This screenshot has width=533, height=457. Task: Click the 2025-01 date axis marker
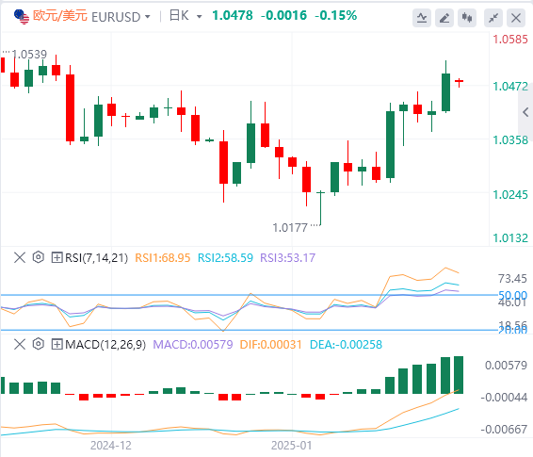[x=291, y=446]
